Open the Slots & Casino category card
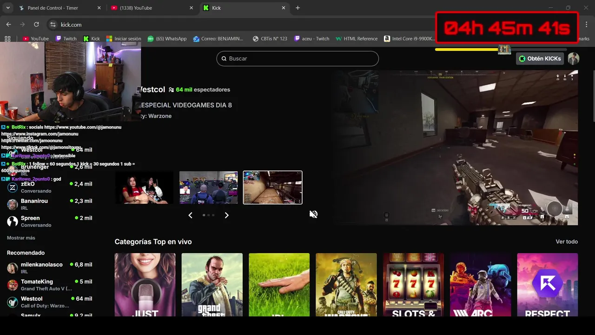The height and width of the screenshot is (335, 595). tap(413, 285)
